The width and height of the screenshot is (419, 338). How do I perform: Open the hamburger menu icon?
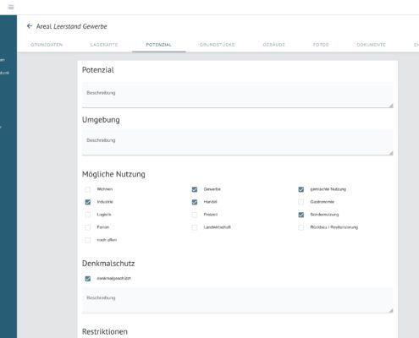(x=11, y=7)
